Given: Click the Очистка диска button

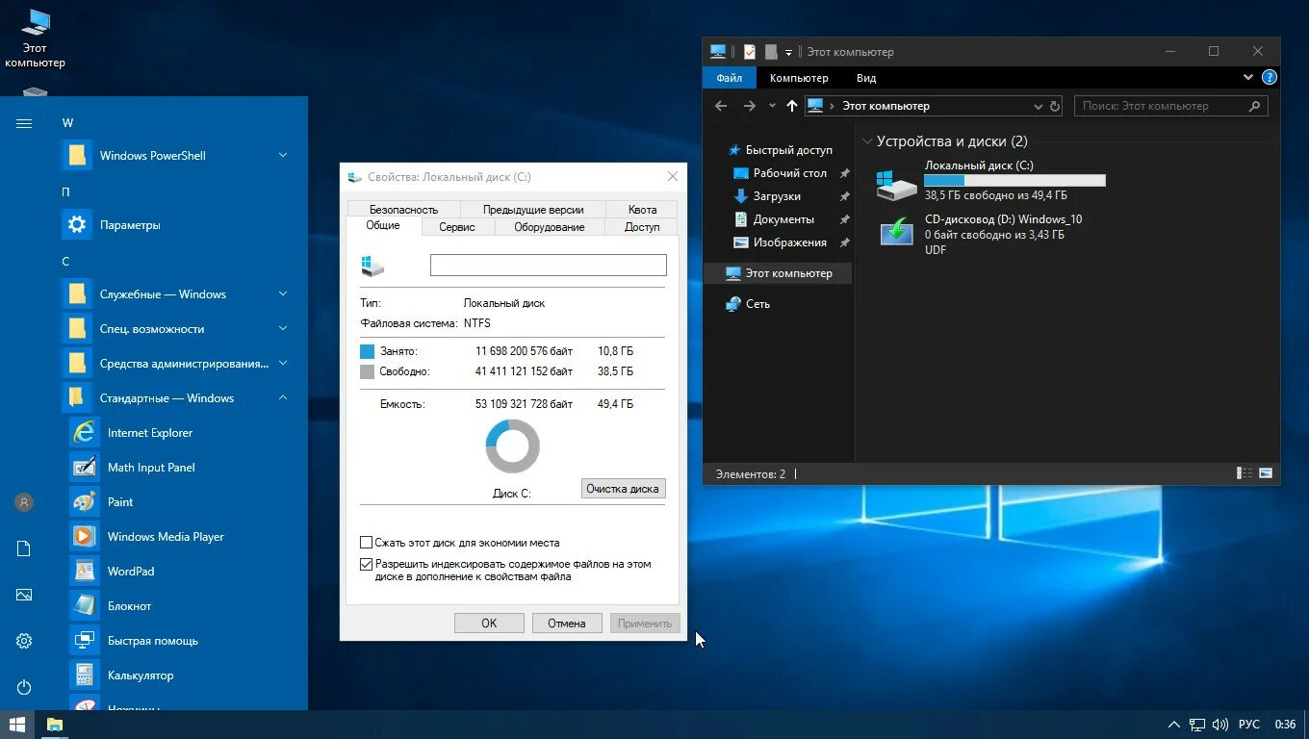Looking at the screenshot, I should point(623,489).
